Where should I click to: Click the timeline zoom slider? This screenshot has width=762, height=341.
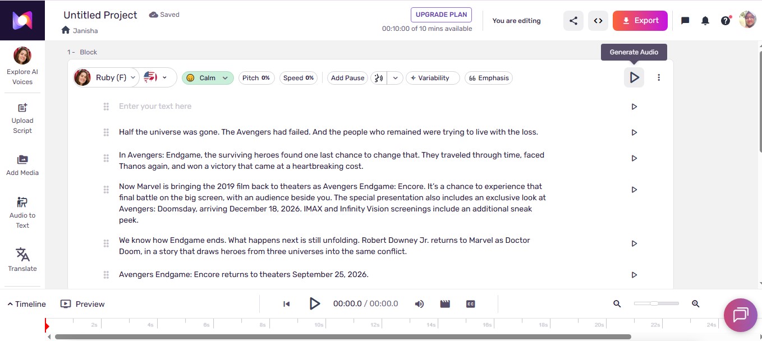656,303
